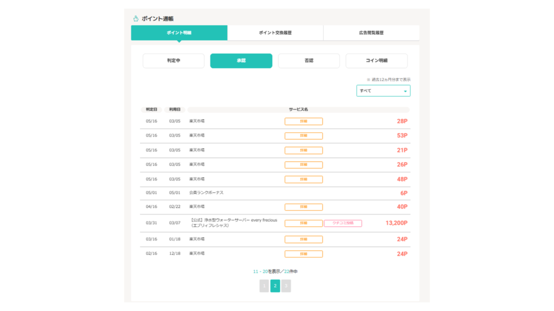554x311 pixels.
Task: Click the 会員ランクボーナス row text
Action: point(206,193)
